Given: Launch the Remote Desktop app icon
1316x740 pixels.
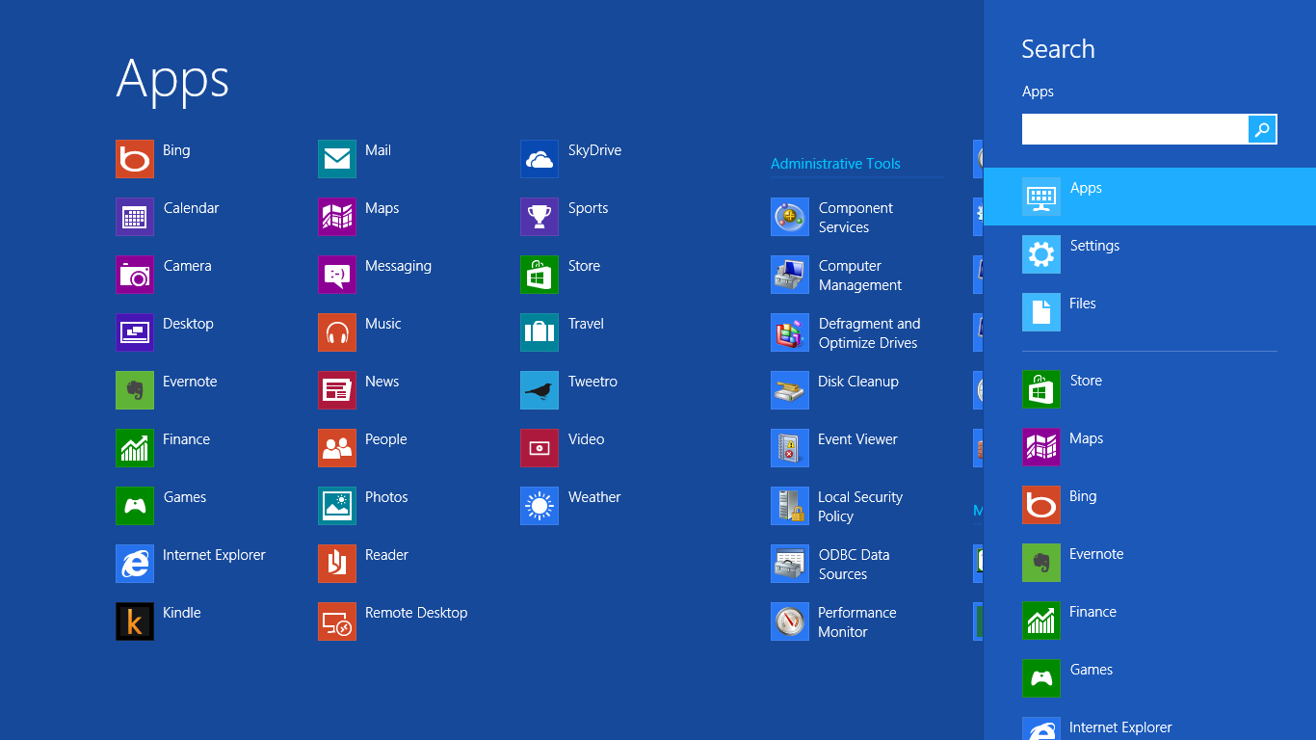Looking at the screenshot, I should click(x=337, y=621).
